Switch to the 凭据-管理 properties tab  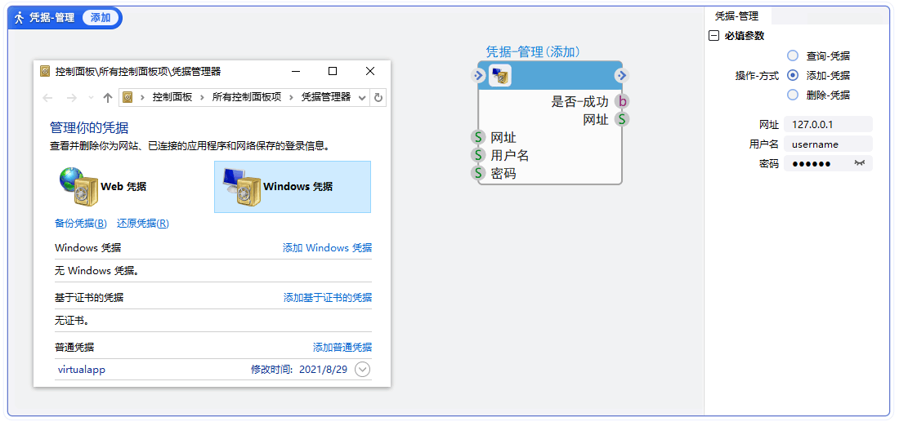736,16
